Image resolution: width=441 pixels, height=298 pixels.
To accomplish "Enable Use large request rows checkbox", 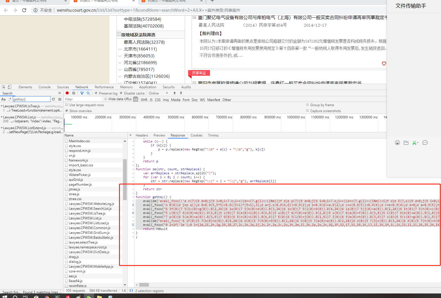I will (66, 105).
